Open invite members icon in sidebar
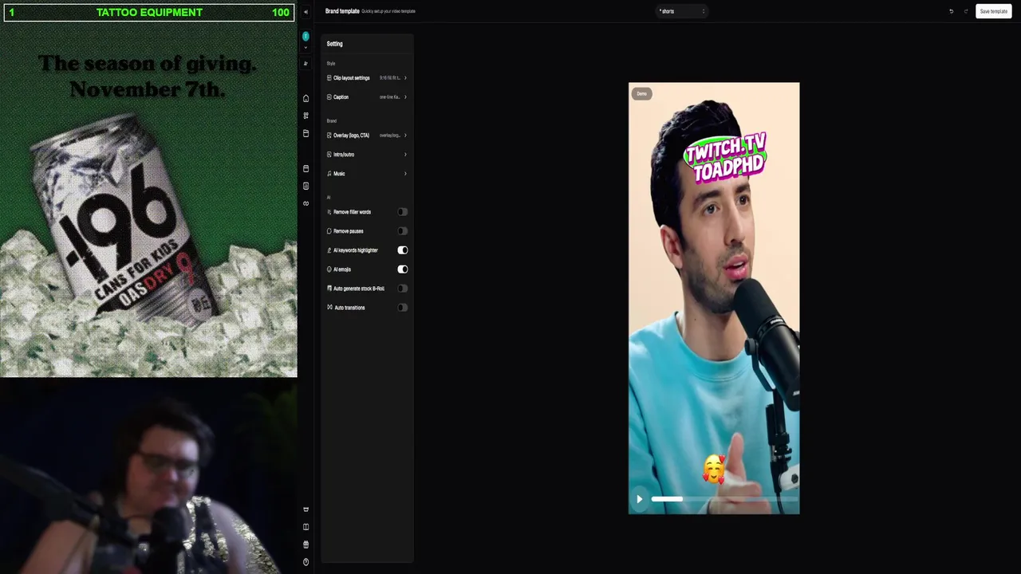1021x574 pixels. (x=306, y=64)
